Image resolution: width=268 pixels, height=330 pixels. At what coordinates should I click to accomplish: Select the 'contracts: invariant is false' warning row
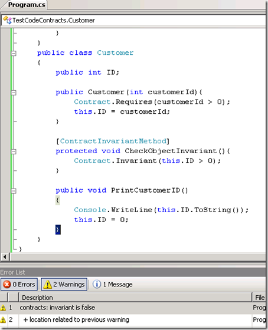(133, 308)
